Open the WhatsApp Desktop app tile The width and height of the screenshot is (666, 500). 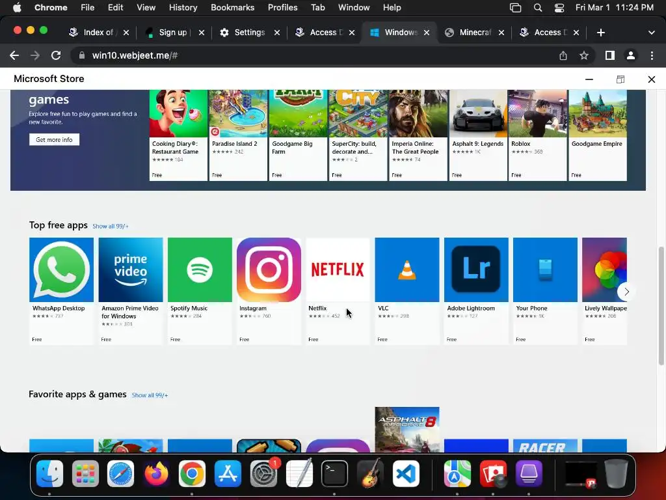pos(61,291)
